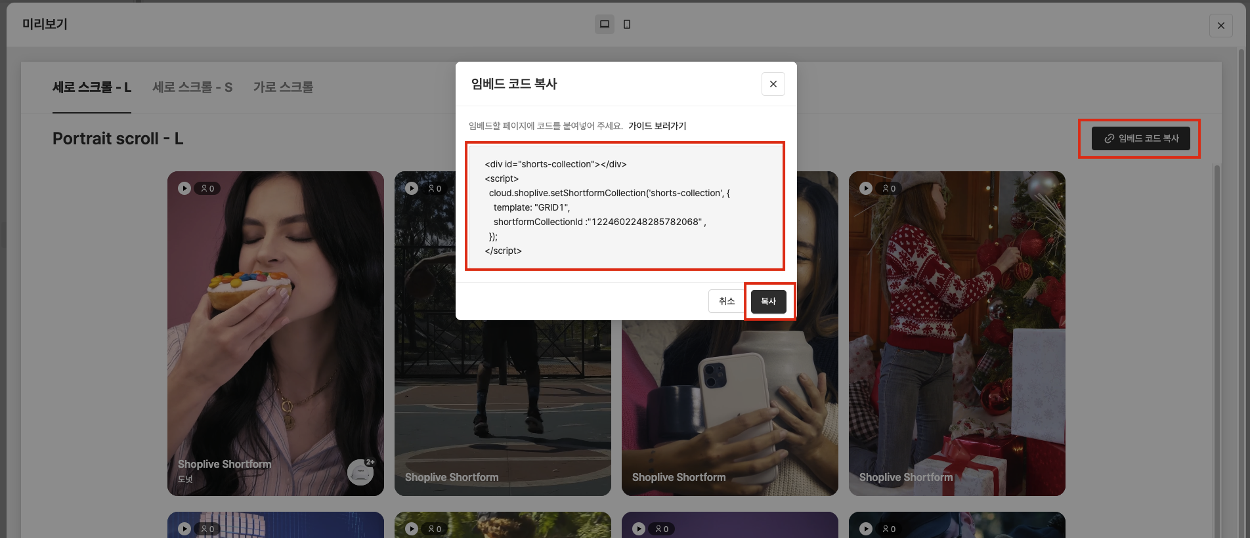Click play icon on donut video card

pyautogui.click(x=184, y=188)
